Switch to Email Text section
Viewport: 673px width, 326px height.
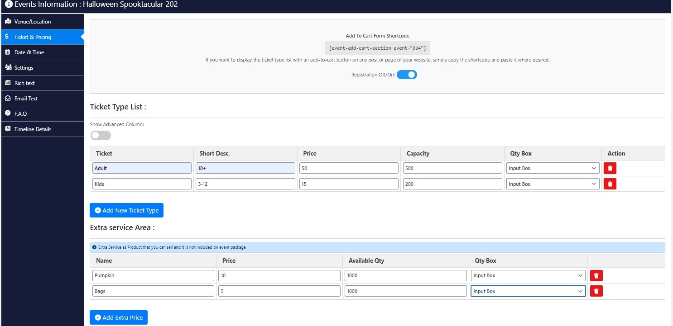(26, 98)
